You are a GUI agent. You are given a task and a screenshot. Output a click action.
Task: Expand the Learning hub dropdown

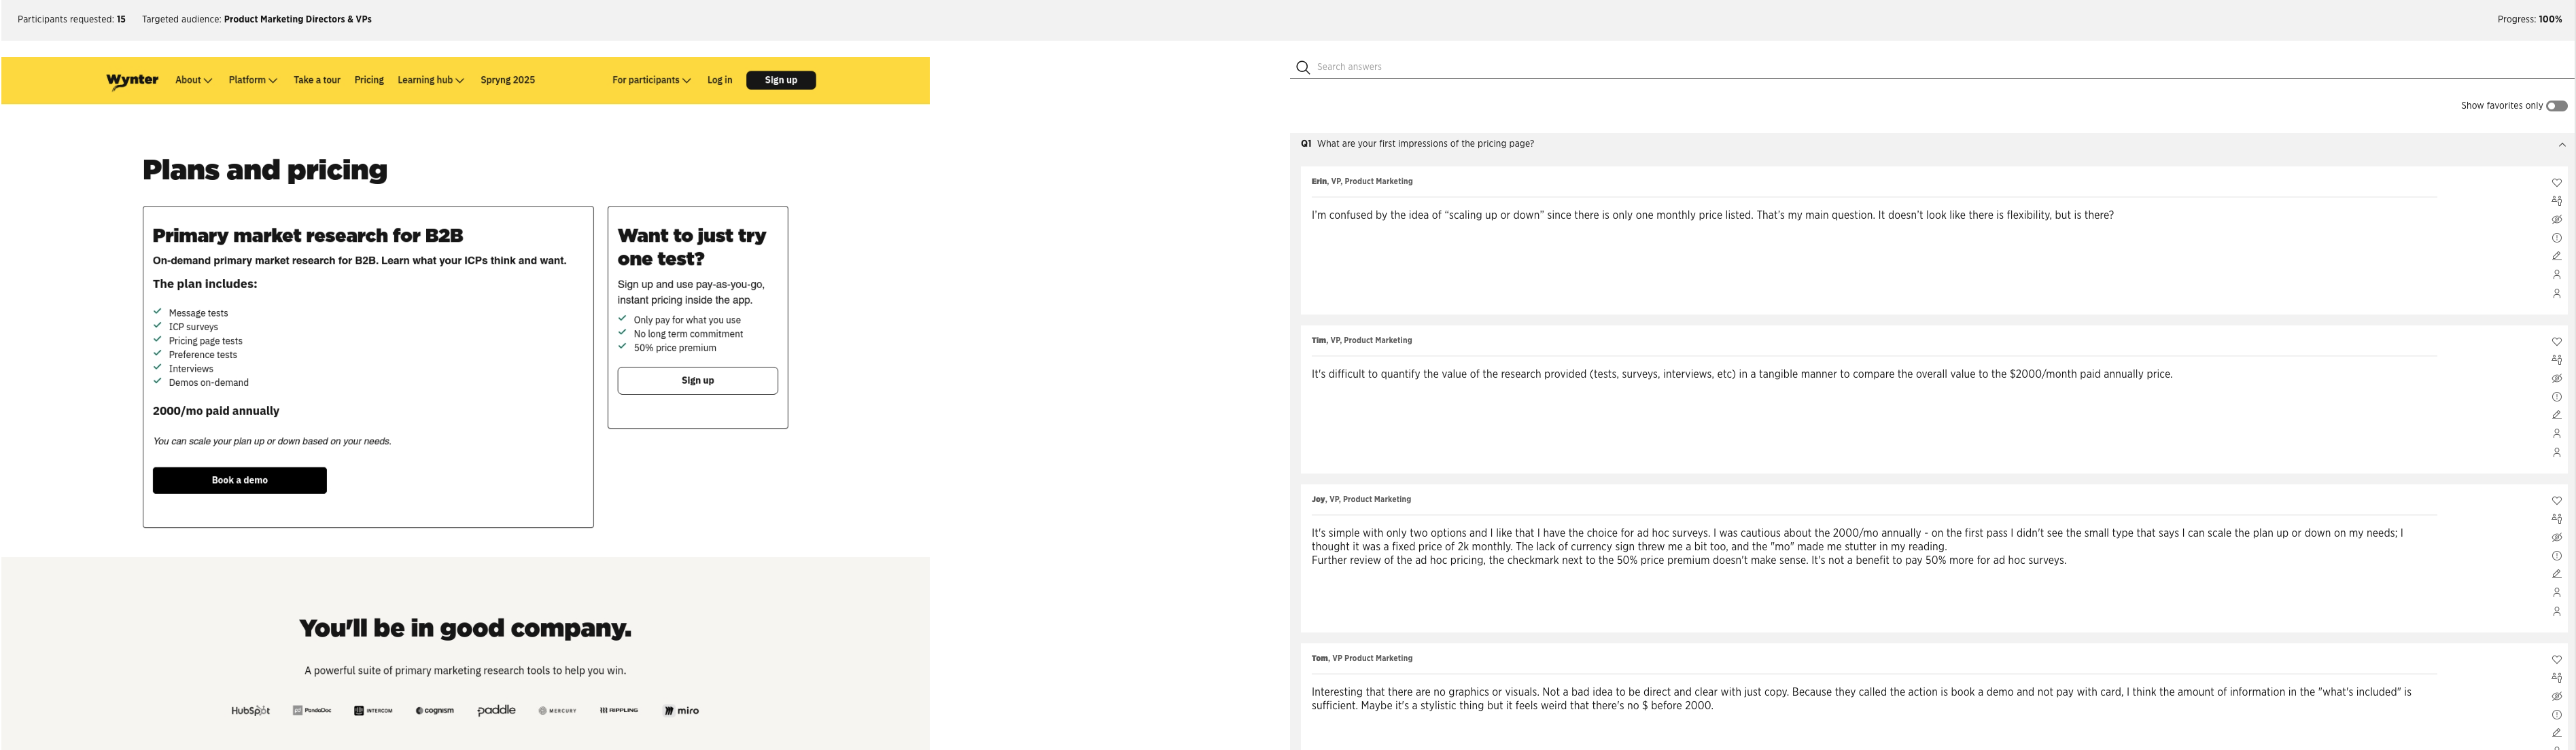pyautogui.click(x=430, y=80)
